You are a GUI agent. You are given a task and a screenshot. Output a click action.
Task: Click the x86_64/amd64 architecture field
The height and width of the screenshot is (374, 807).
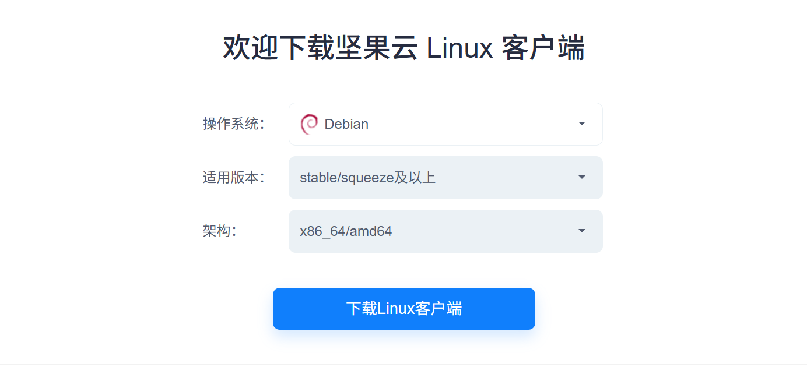click(x=408, y=231)
